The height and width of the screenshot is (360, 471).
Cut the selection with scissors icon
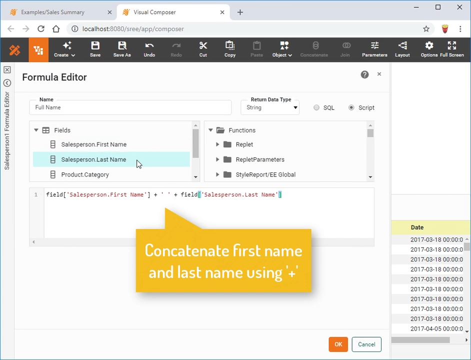coord(203,49)
